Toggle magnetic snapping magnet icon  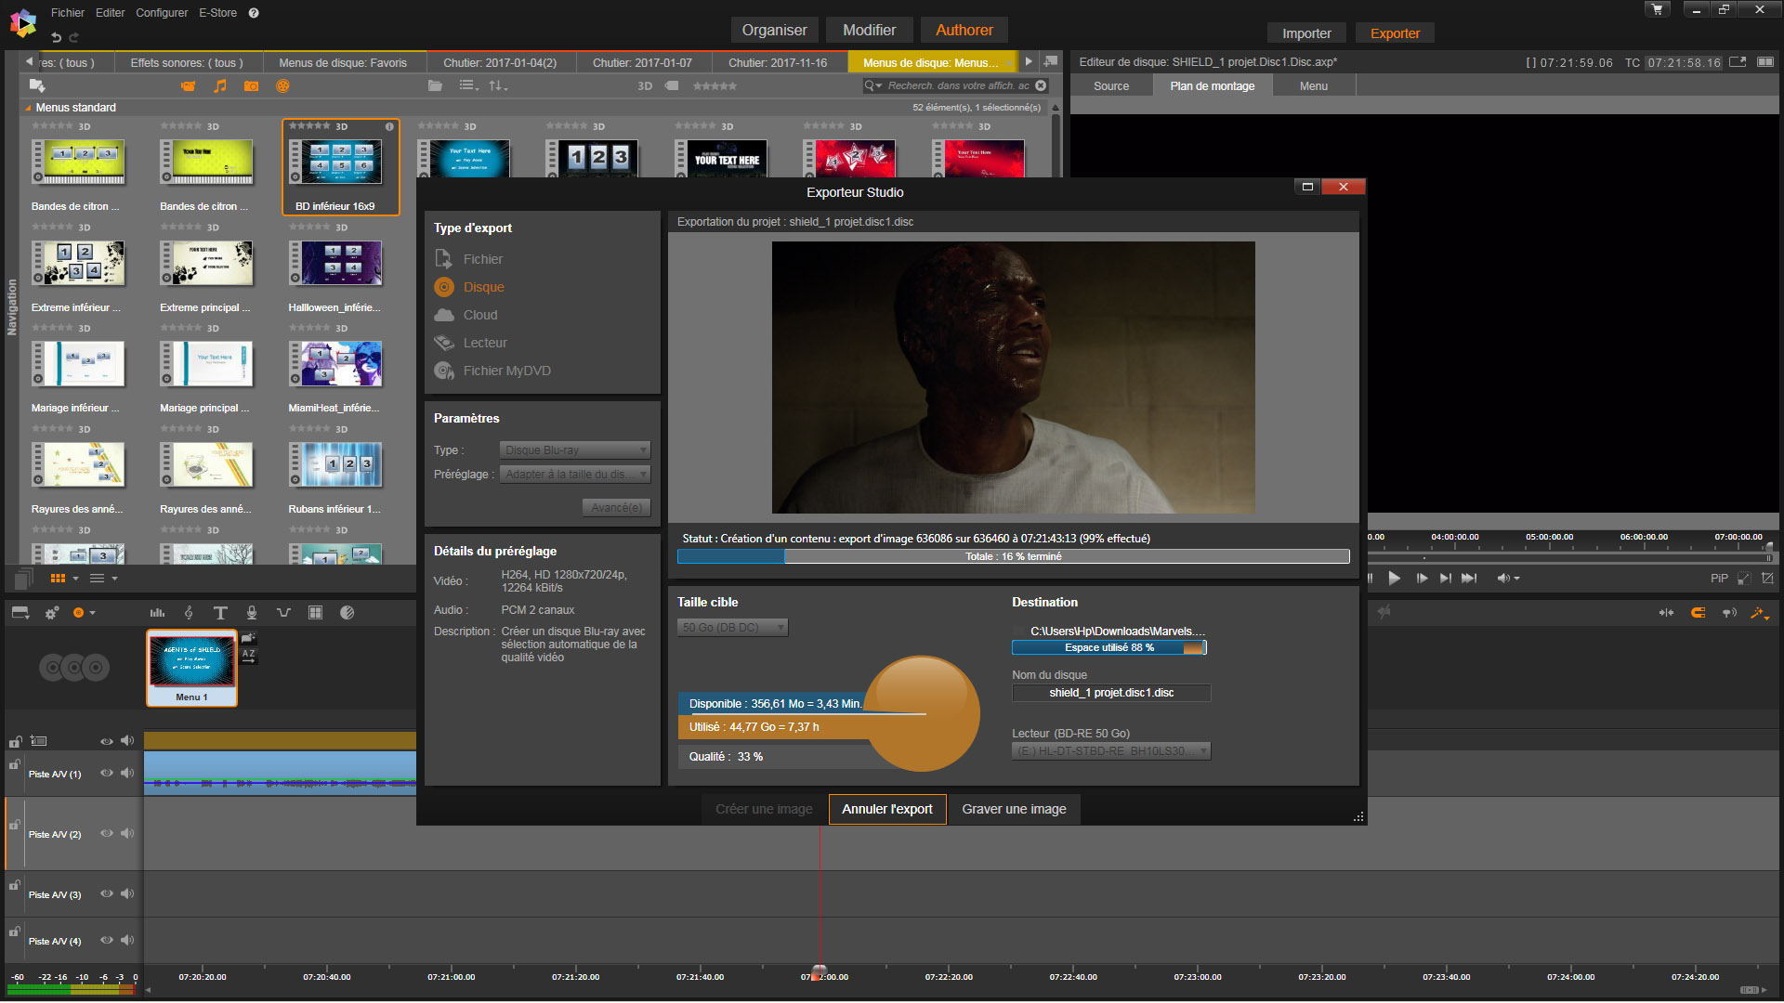click(1699, 613)
